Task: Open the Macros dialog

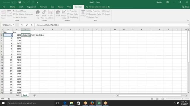Action: (9, 13)
